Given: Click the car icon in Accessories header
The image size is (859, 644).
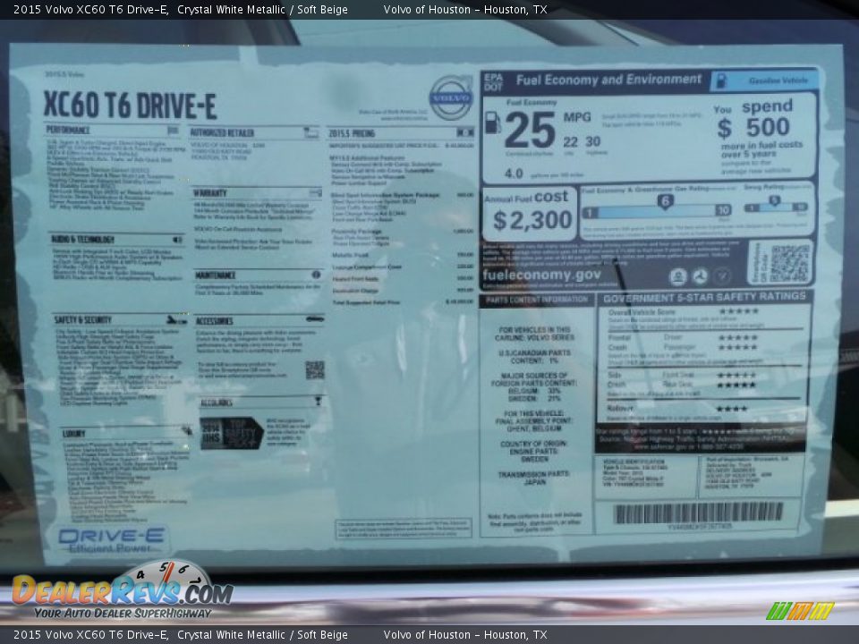Looking at the screenshot, I should click(x=315, y=319).
